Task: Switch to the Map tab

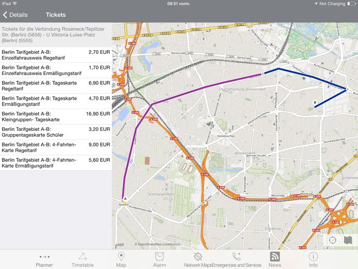Action: 121,260
